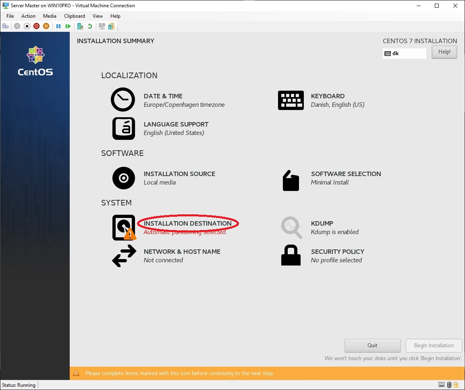Click 'Automatic partitioning selected' text
This screenshot has height=390, width=465.
click(185, 232)
